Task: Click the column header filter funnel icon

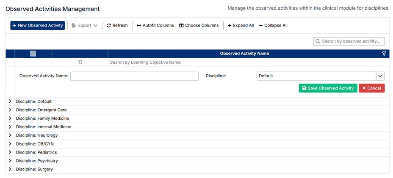Action: coord(384,54)
